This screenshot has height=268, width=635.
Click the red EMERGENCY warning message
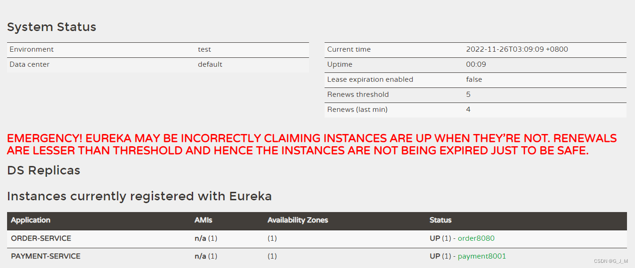(x=311, y=144)
